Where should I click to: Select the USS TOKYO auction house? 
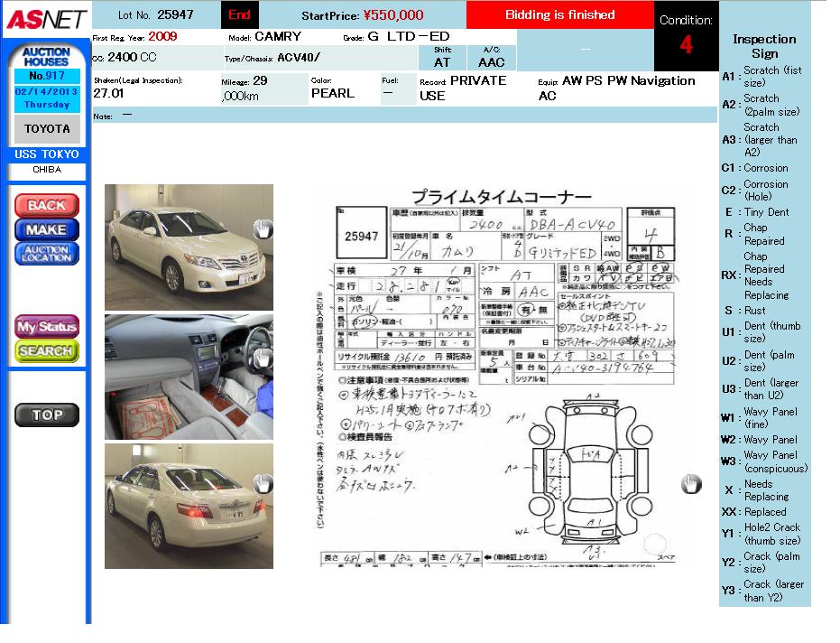pyautogui.click(x=47, y=154)
